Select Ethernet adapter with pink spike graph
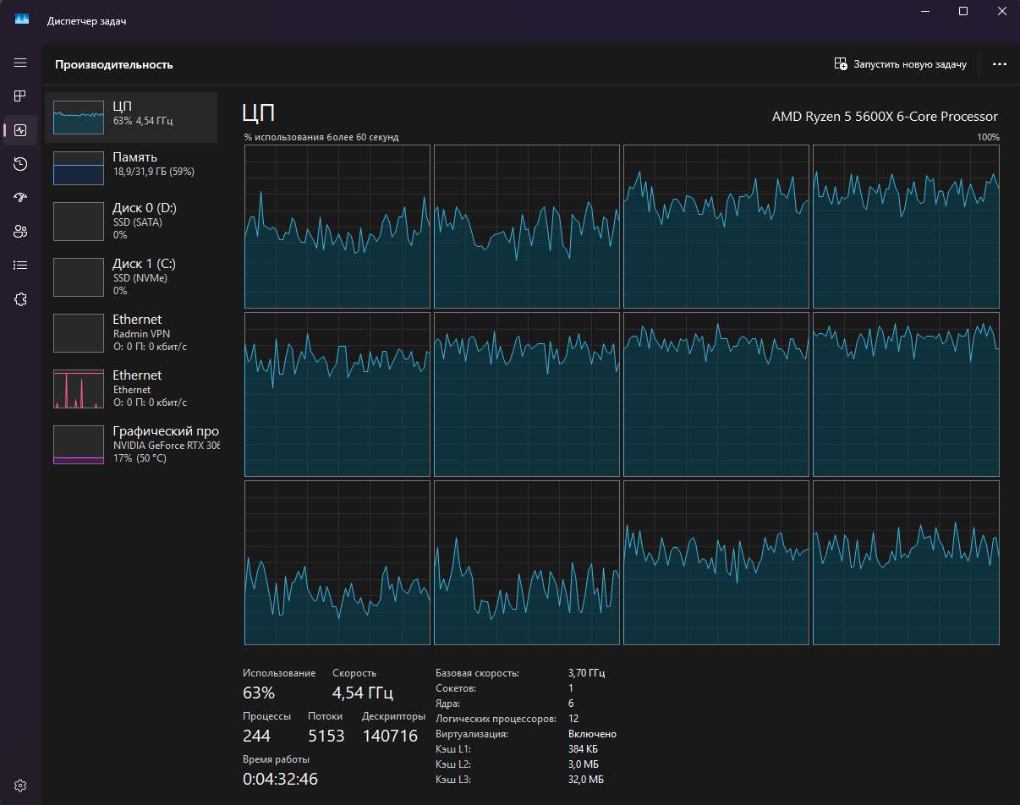 pyautogui.click(x=131, y=389)
